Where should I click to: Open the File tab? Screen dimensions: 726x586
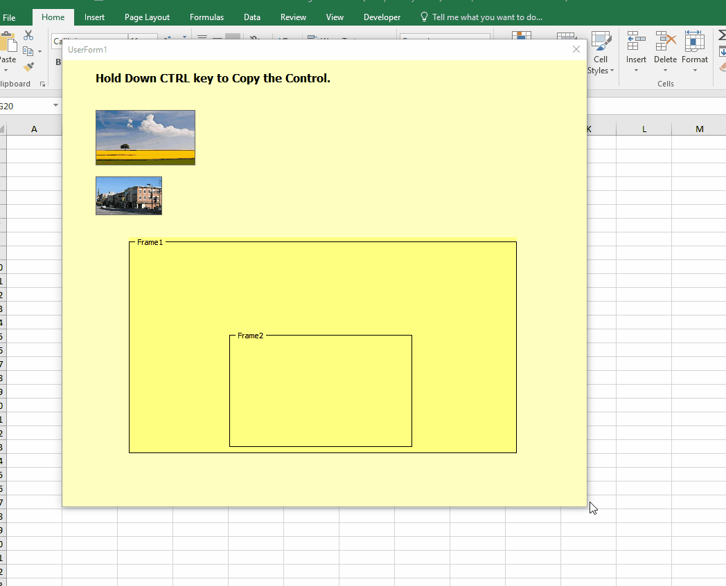(9, 17)
